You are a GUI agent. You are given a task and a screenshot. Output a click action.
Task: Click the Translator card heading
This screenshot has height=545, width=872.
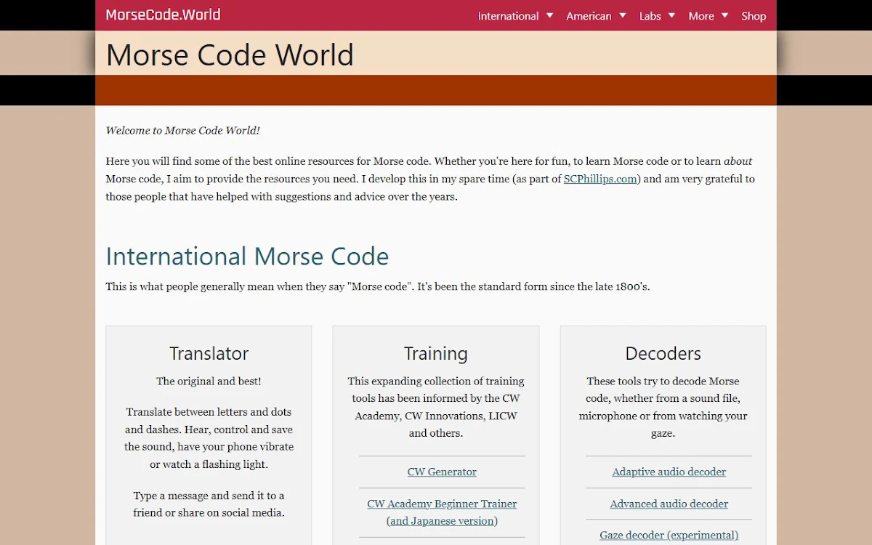209,354
